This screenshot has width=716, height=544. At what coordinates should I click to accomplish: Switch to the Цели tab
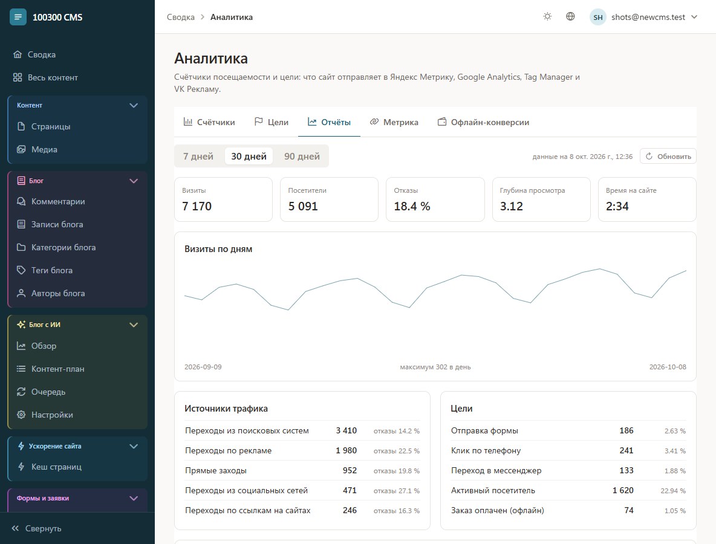tap(272, 122)
